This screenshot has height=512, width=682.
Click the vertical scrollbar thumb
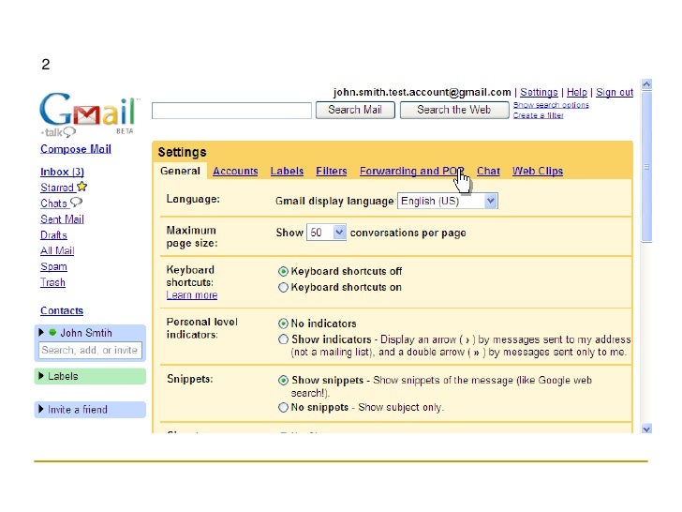click(x=646, y=166)
